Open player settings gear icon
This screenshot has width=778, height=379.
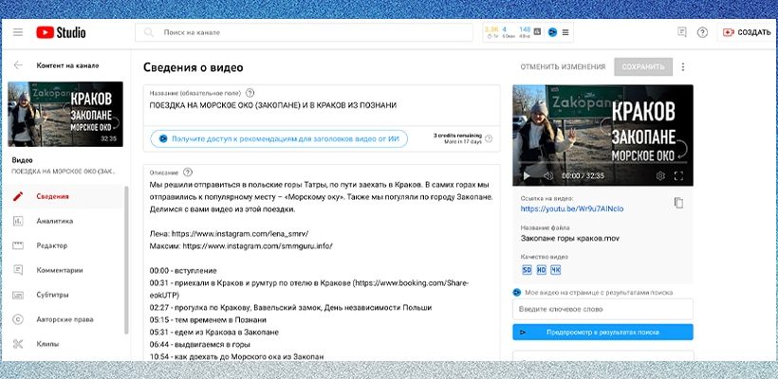coord(660,176)
